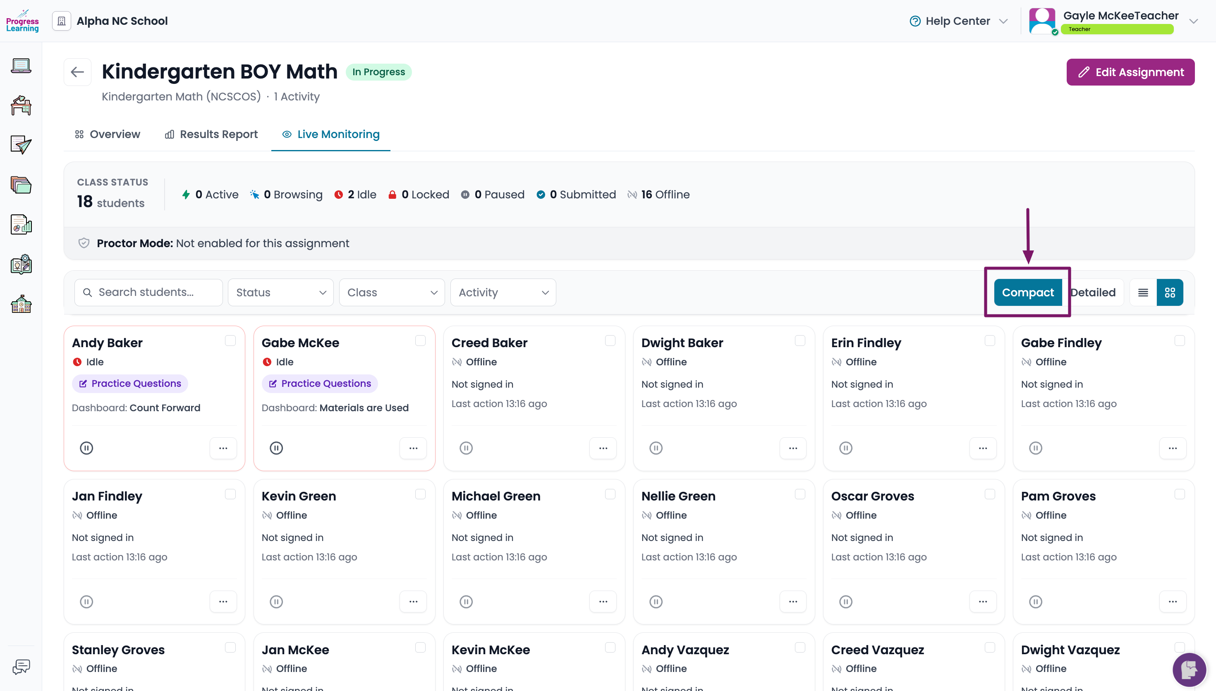Viewport: 1216px width, 691px height.
Task: Switch to list view layout
Action: point(1143,292)
